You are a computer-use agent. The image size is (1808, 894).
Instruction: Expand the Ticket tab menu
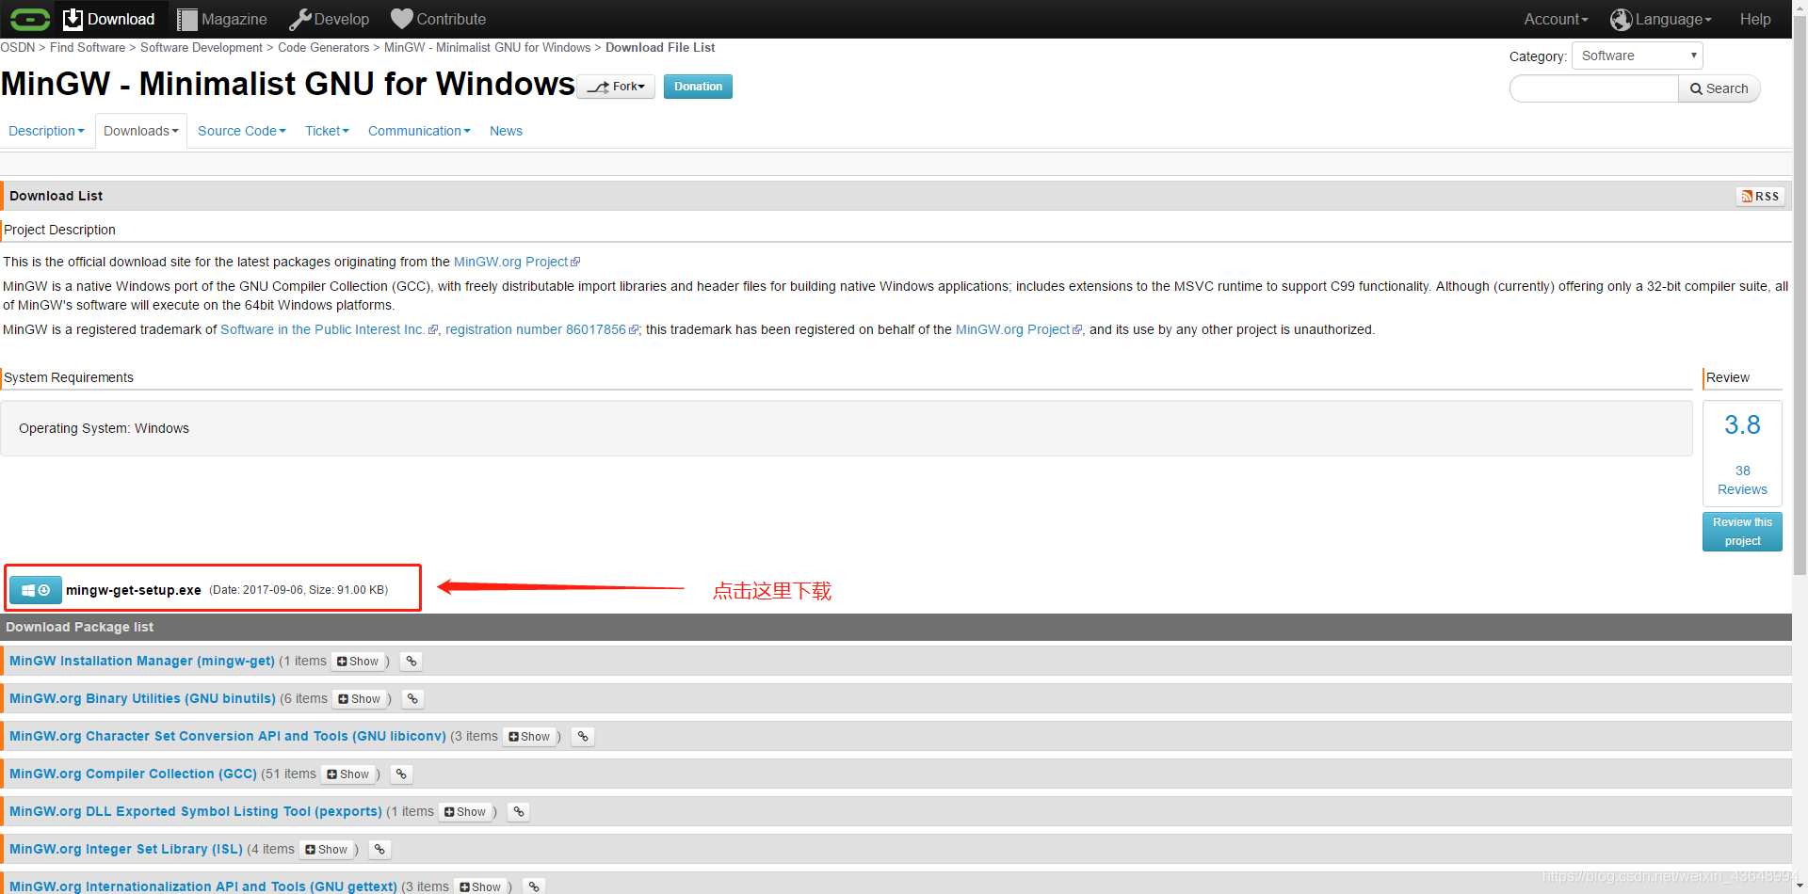click(327, 131)
